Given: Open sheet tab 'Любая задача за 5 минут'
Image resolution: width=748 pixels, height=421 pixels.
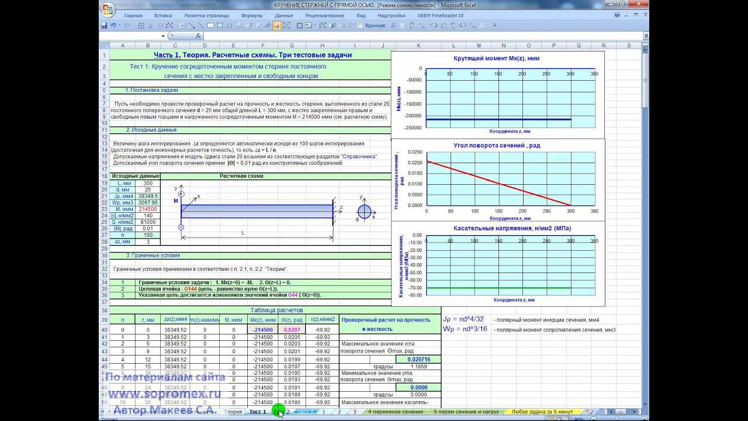Looking at the screenshot, I should (x=542, y=412).
